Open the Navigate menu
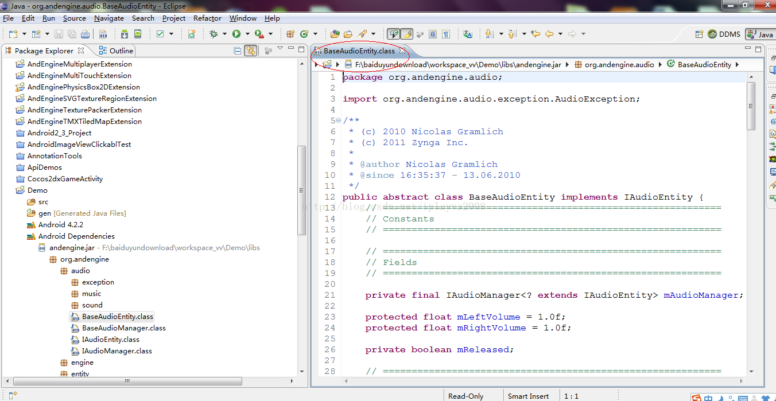Image resolution: width=776 pixels, height=401 pixels. point(109,18)
